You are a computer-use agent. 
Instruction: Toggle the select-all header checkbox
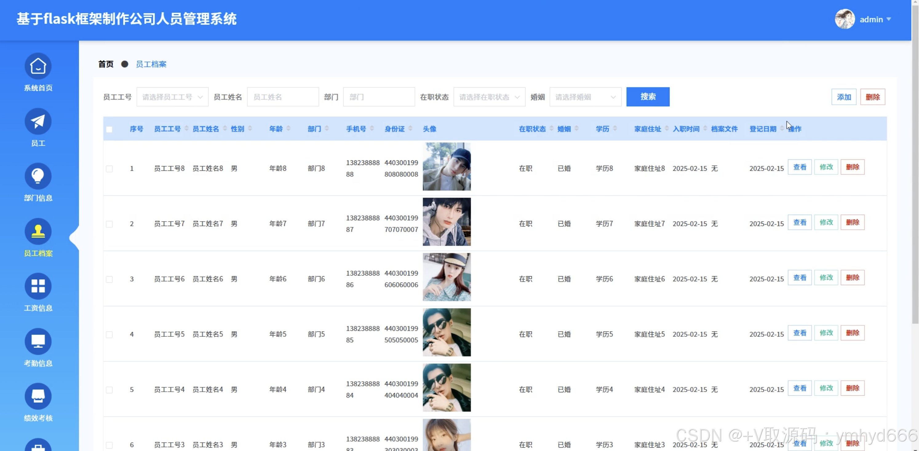109,129
